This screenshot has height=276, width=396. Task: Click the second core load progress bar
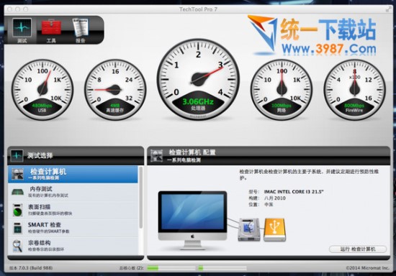(222, 268)
